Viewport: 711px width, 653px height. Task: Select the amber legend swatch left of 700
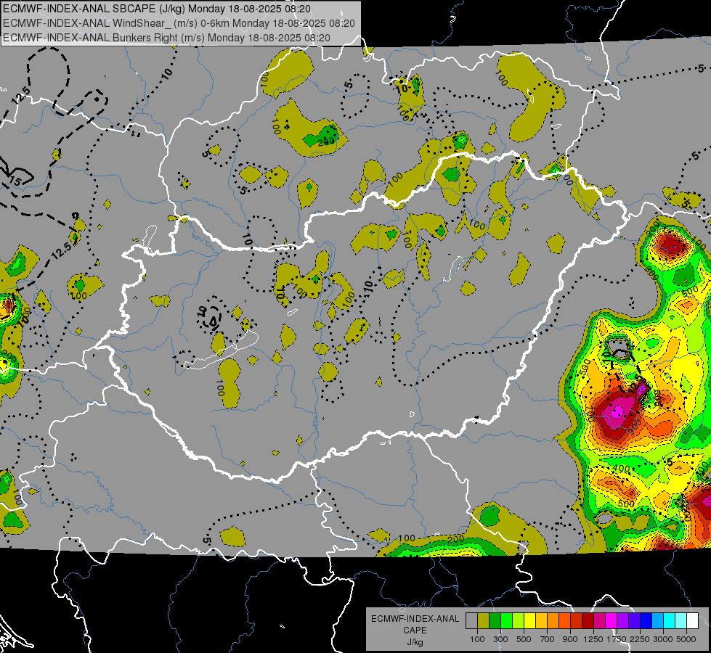pos(541,621)
